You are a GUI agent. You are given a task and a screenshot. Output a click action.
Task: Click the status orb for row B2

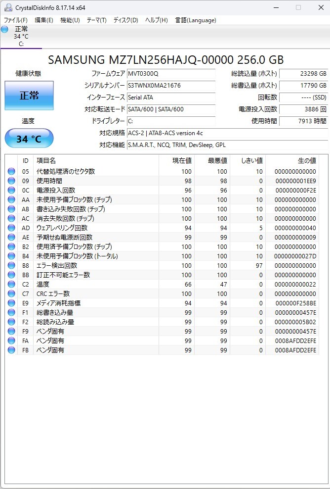pyautogui.click(x=11, y=246)
